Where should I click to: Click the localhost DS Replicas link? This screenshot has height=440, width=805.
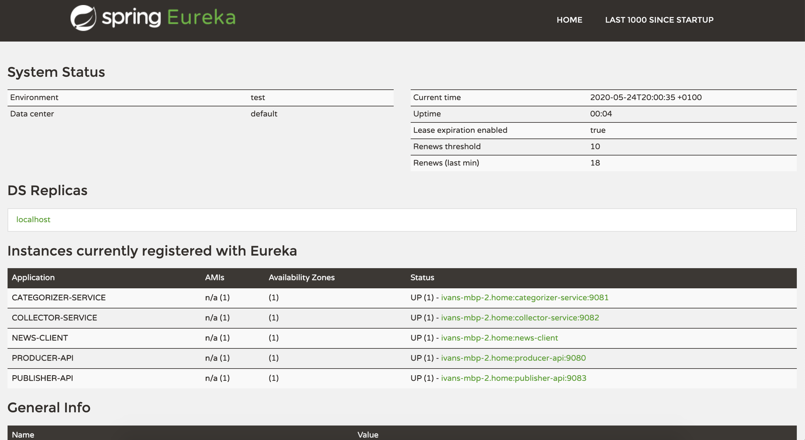33,219
